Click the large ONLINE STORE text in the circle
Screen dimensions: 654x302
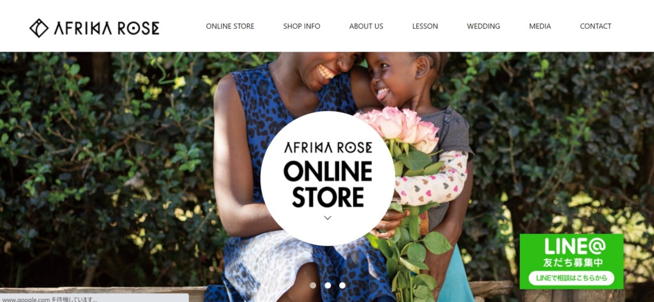(328, 185)
